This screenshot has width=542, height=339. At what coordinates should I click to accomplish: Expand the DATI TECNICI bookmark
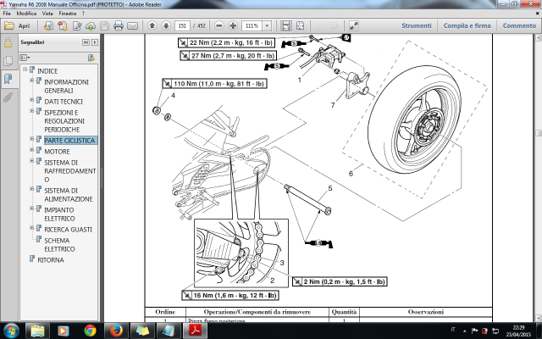(x=32, y=100)
